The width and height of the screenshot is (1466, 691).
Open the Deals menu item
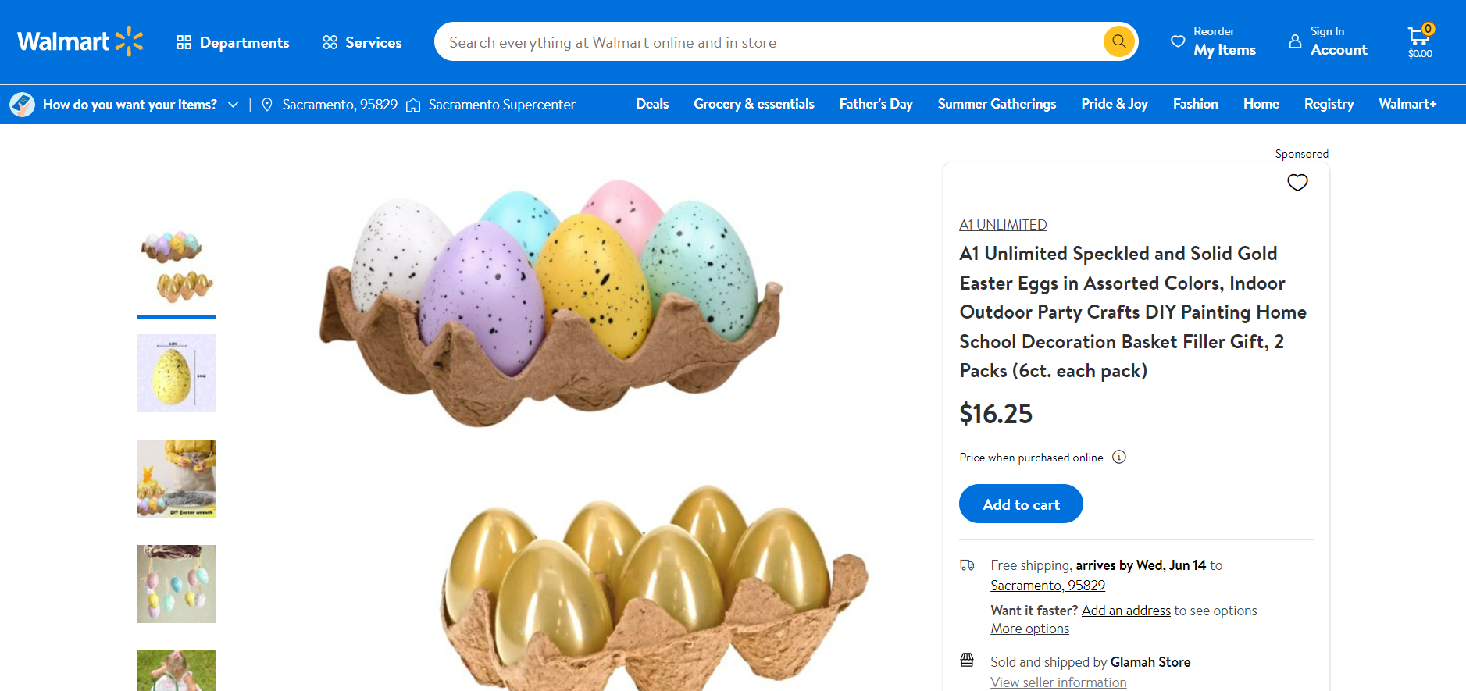(652, 104)
